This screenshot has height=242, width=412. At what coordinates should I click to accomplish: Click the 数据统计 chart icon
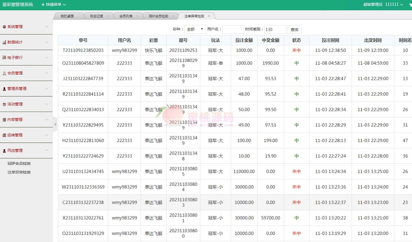(x=4, y=42)
